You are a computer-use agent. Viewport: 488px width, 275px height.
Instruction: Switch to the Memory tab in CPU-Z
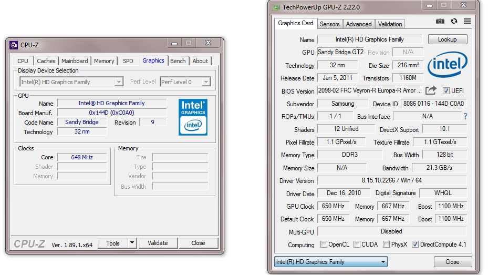point(104,61)
